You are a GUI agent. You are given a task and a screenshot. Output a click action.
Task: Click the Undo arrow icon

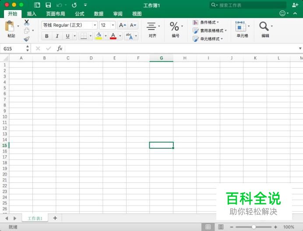tap(59, 5)
